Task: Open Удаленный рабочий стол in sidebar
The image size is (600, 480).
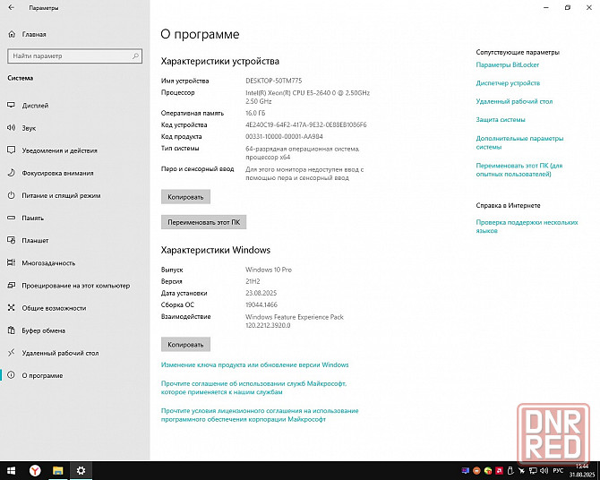Action: click(x=58, y=353)
